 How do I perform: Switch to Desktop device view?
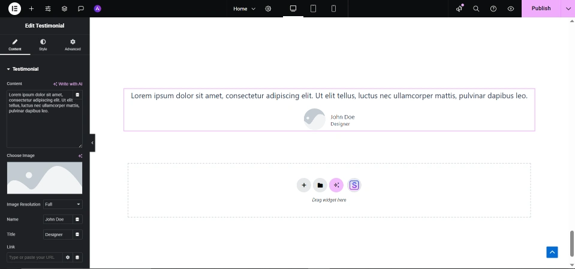coord(293,8)
